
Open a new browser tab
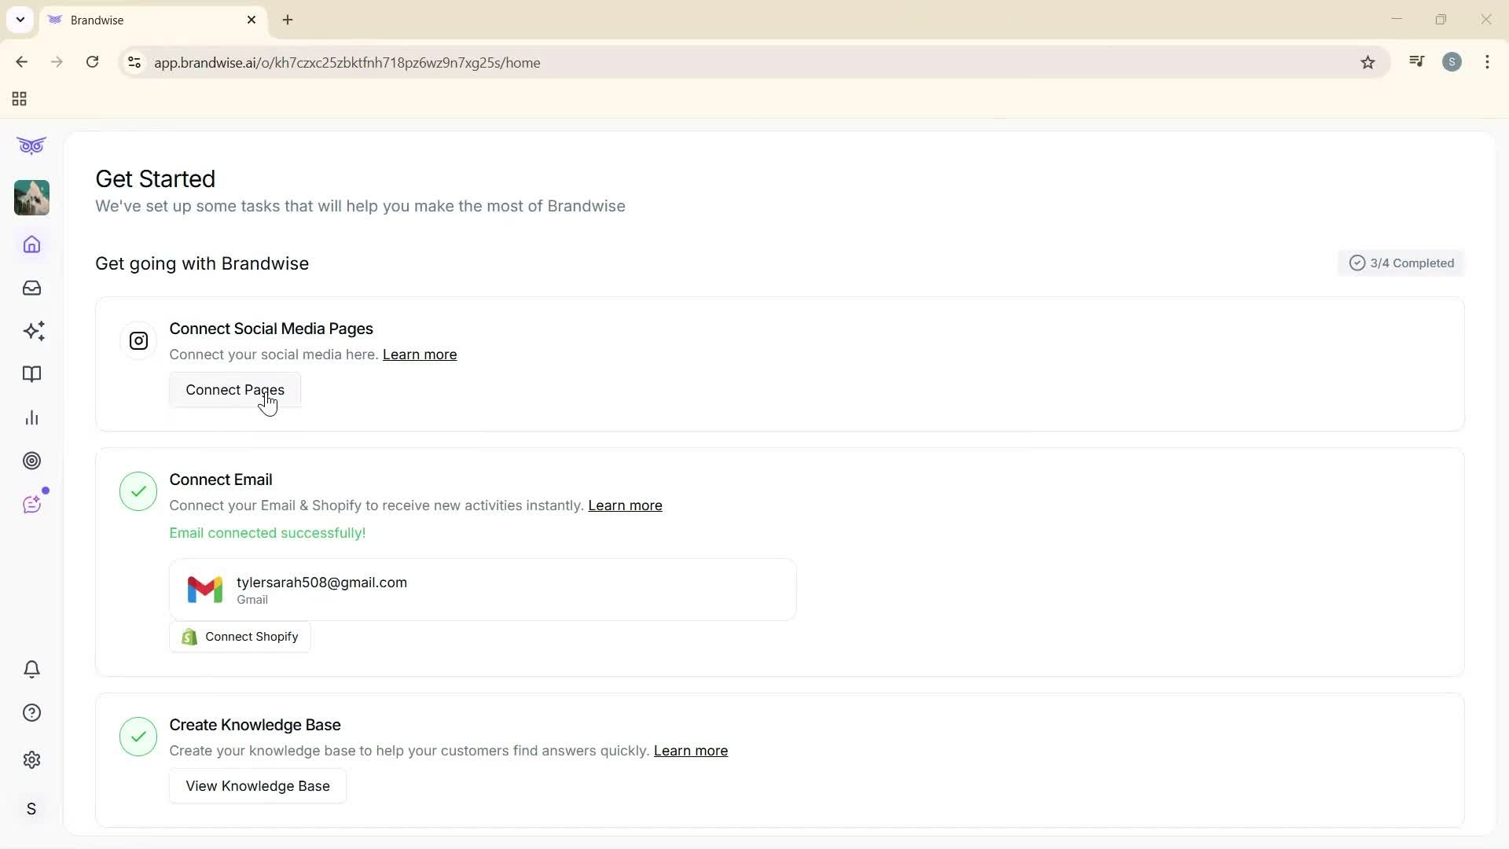[x=288, y=20]
